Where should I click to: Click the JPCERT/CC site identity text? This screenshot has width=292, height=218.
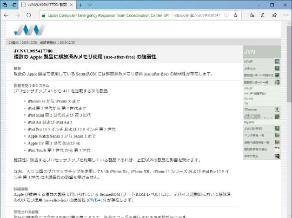(x=108, y=16)
